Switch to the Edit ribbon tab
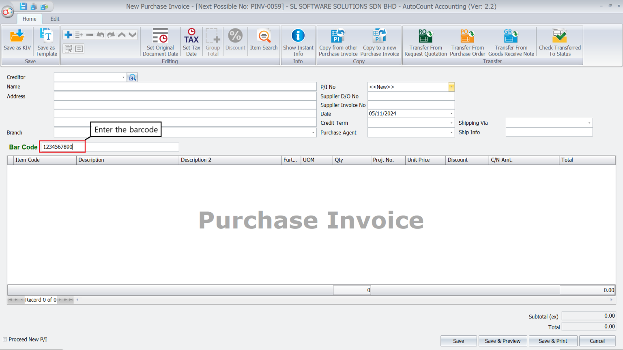623x350 pixels. (x=55, y=19)
